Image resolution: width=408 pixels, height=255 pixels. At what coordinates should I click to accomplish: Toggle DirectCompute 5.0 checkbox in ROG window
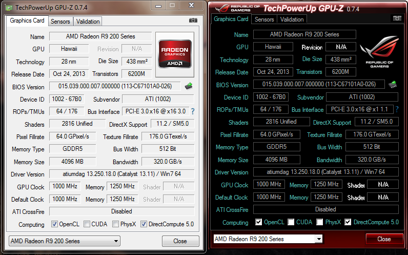348,222
